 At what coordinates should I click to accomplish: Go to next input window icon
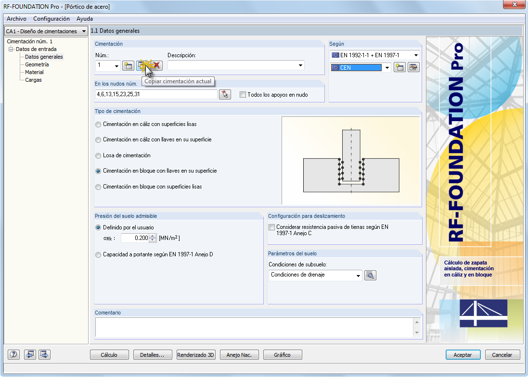[x=44, y=354]
